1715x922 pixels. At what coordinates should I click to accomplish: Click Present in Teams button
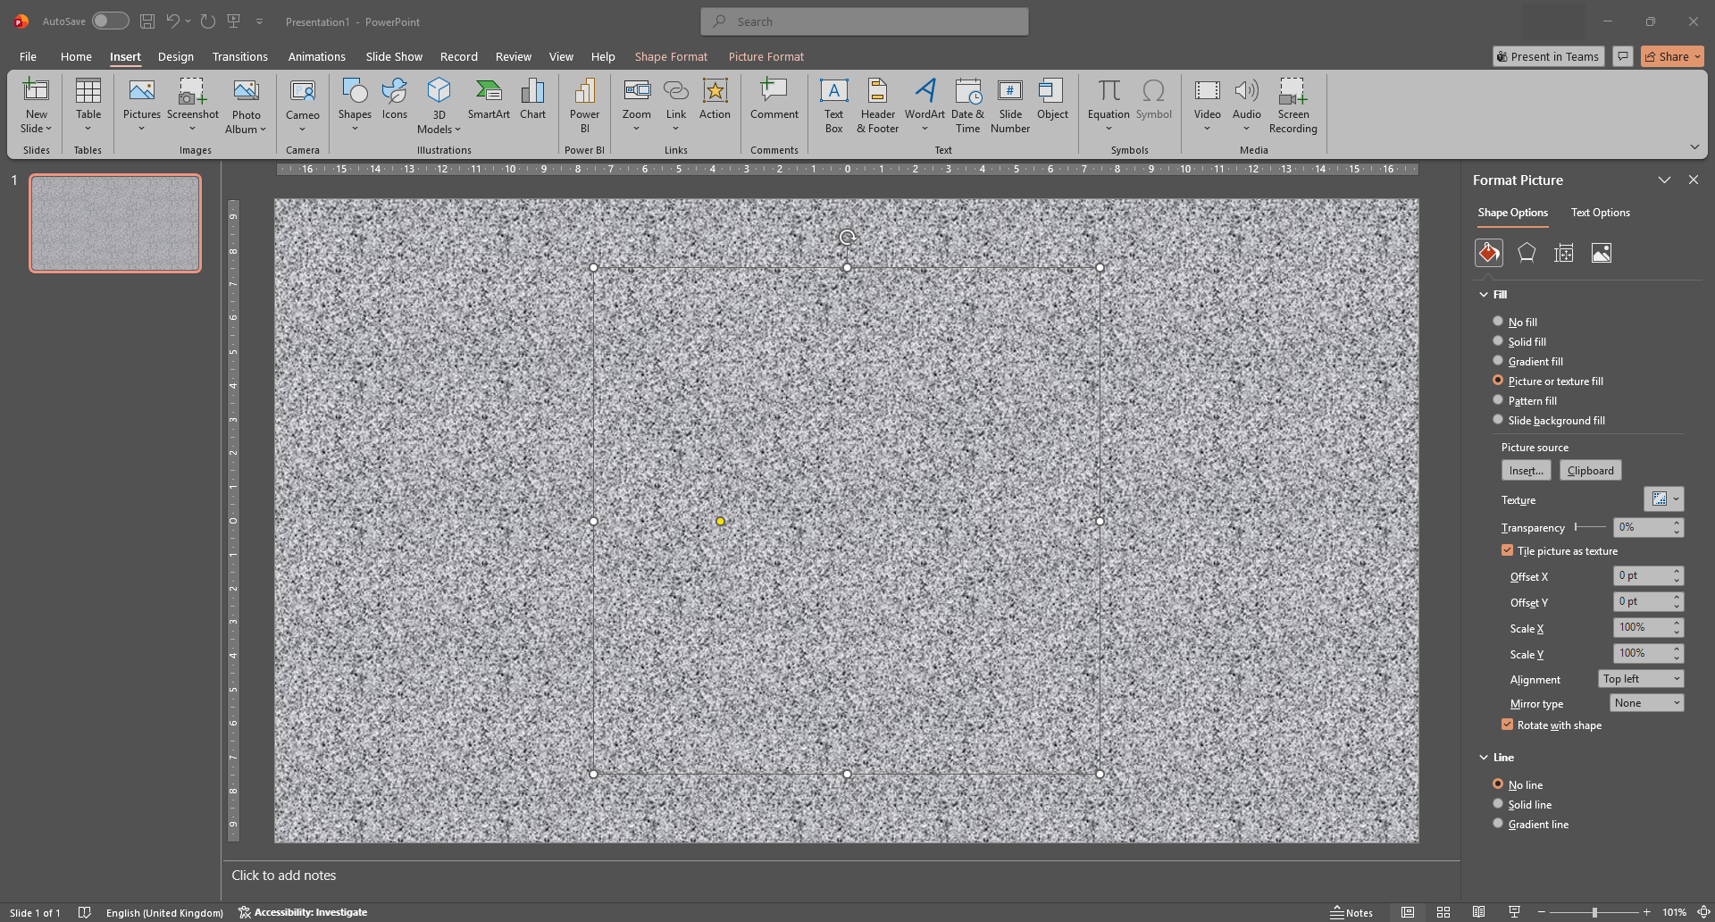[1548, 56]
